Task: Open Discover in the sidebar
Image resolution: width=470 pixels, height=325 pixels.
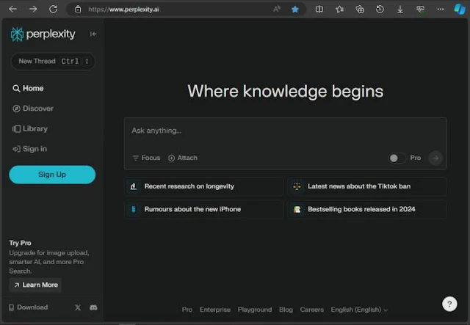Action: click(33, 109)
